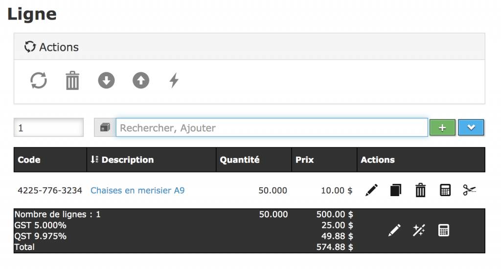Click the pencil icon in totals footer

[x=394, y=230]
